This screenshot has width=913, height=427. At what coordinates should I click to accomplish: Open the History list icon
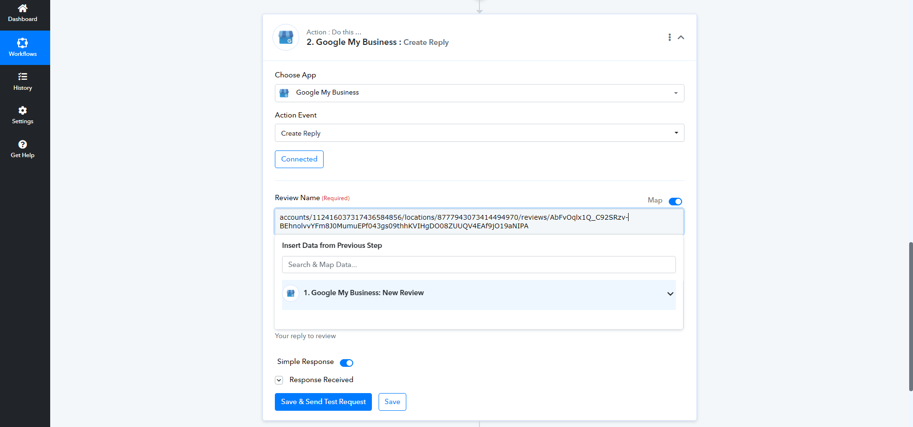tap(22, 76)
